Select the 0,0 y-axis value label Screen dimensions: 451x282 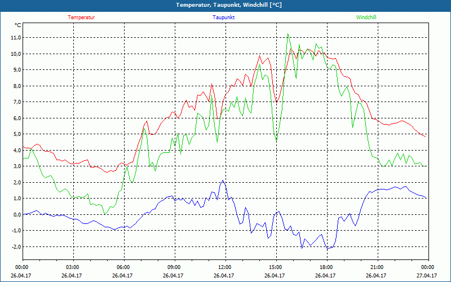(16, 214)
